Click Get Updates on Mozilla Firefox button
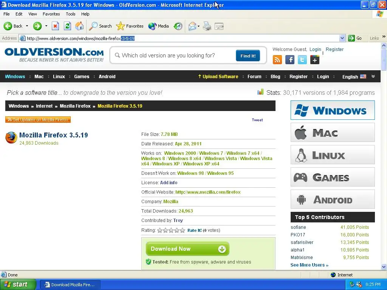This screenshot has width=387, height=290. point(38,120)
